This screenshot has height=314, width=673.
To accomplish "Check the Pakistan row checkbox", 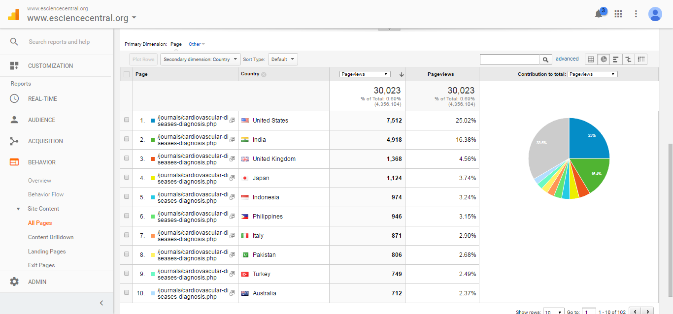I will click(127, 254).
